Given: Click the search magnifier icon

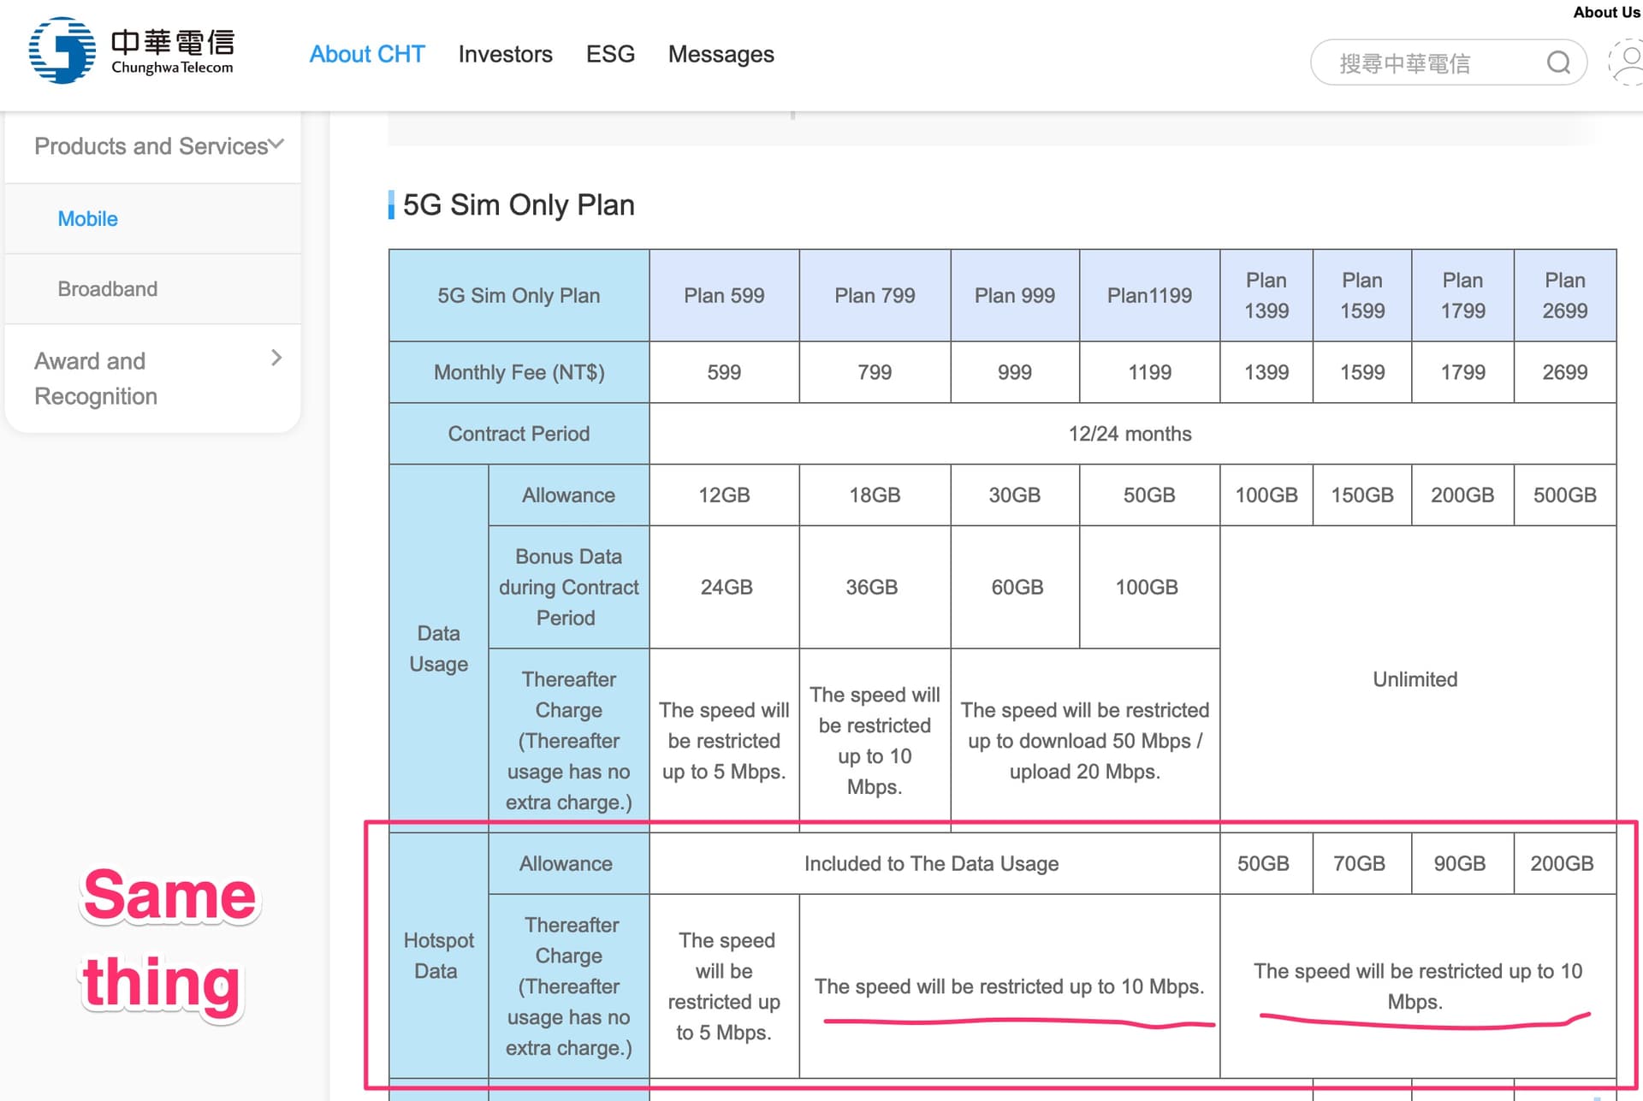Looking at the screenshot, I should pyautogui.click(x=1558, y=62).
